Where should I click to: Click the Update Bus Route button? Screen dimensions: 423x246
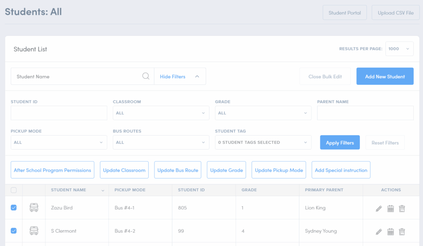pyautogui.click(x=178, y=170)
